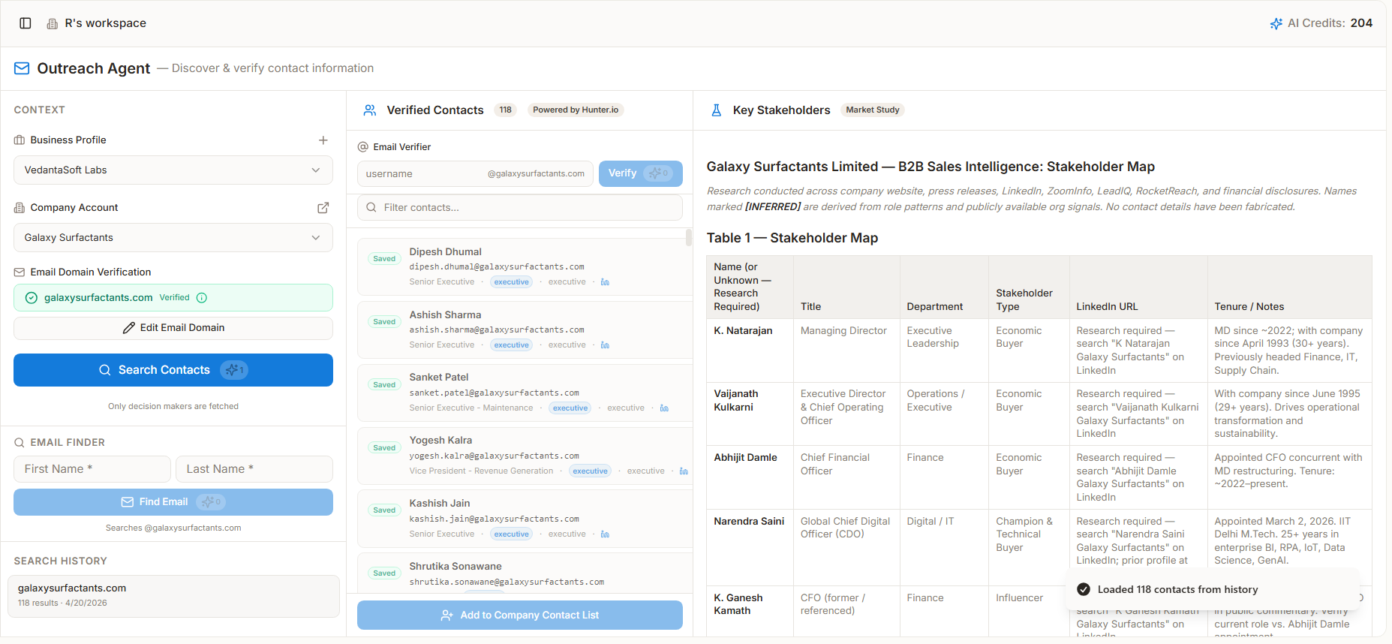Image resolution: width=1392 pixels, height=644 pixels.
Task: Click executive tag on Yogesh Kalra card
Action: (x=591, y=471)
